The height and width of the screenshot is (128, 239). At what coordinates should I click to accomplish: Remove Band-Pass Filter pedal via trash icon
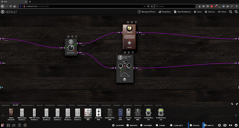coord(133,52)
